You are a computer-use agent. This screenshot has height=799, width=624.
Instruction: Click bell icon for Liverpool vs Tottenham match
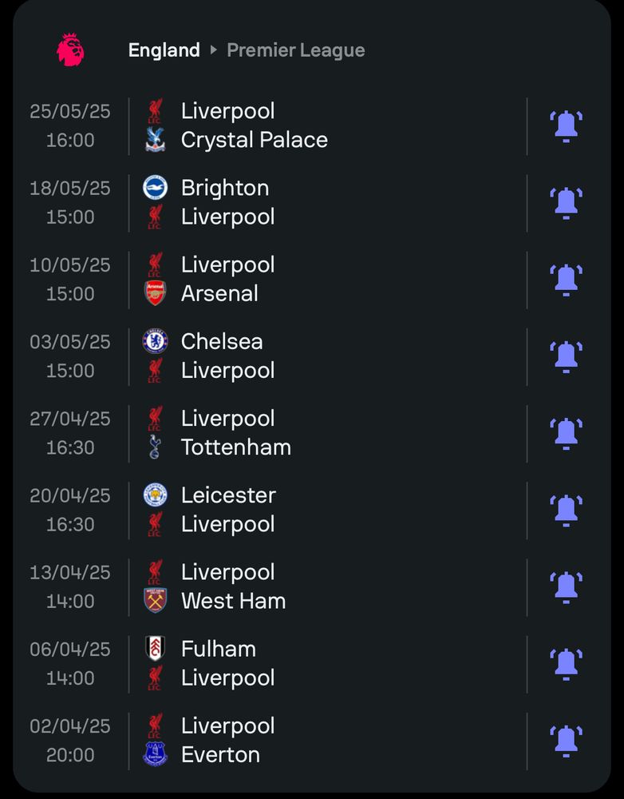566,434
